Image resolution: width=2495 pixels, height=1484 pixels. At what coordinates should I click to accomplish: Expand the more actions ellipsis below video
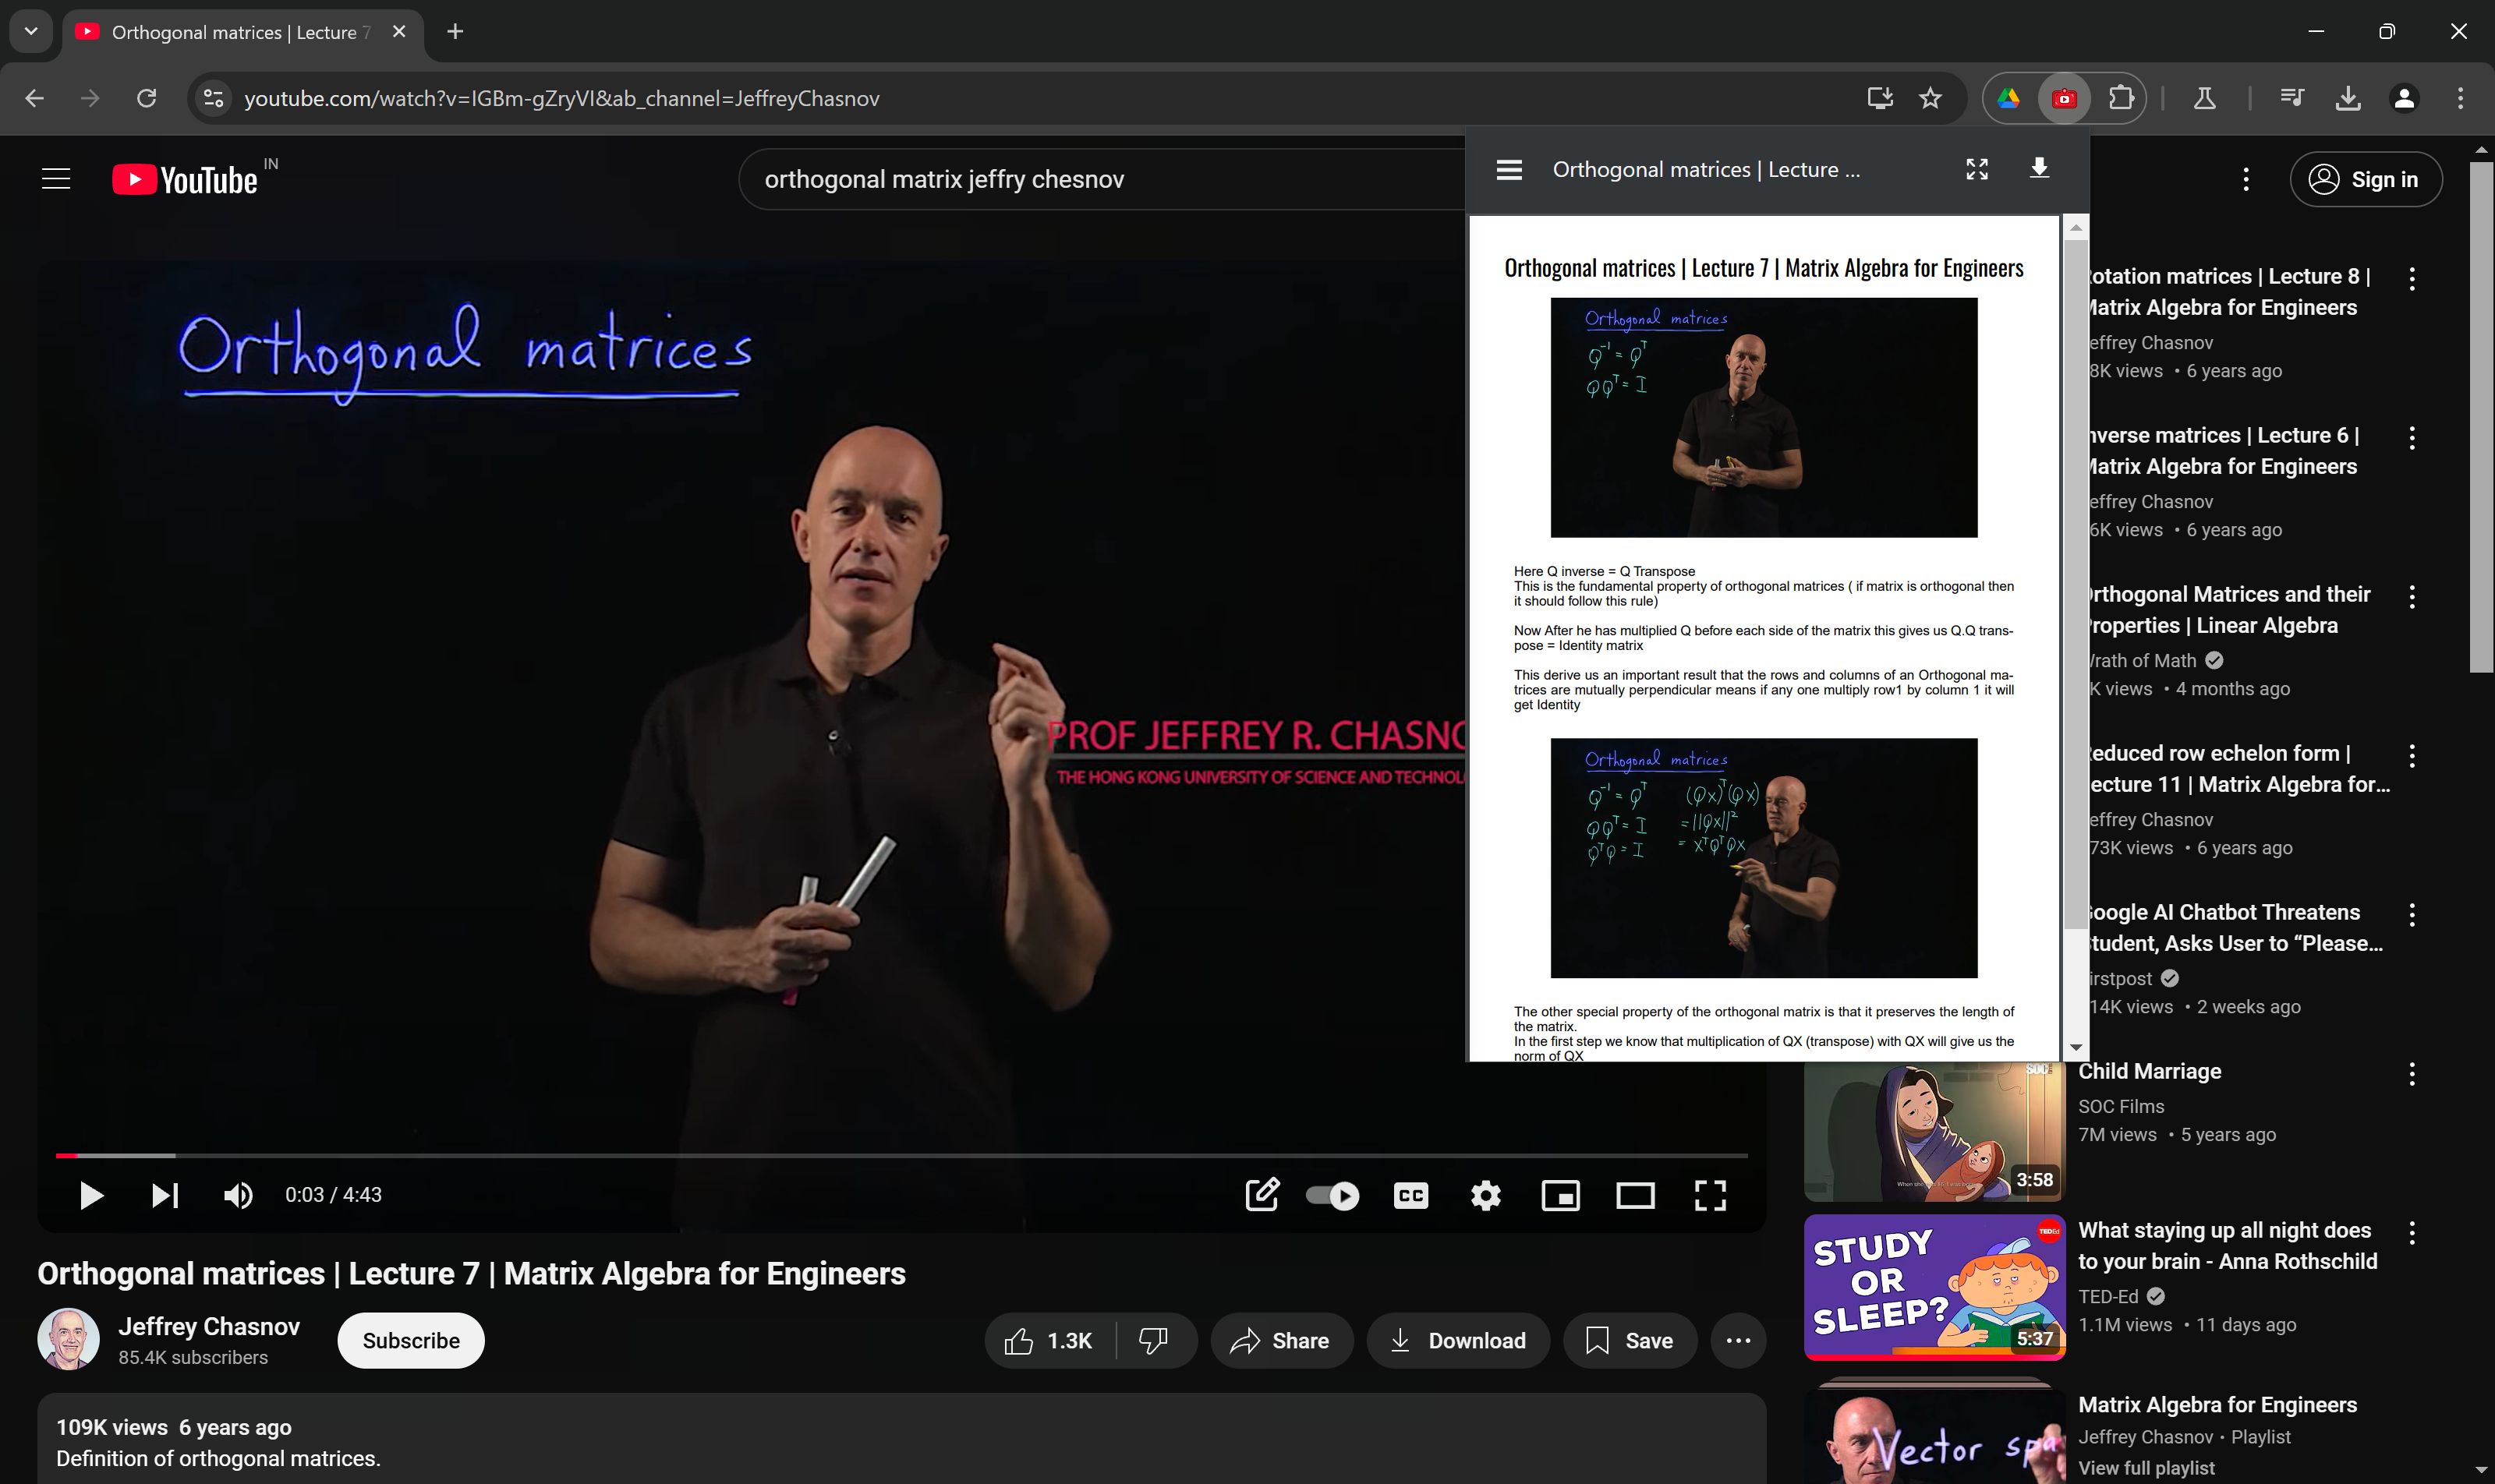point(1738,1341)
